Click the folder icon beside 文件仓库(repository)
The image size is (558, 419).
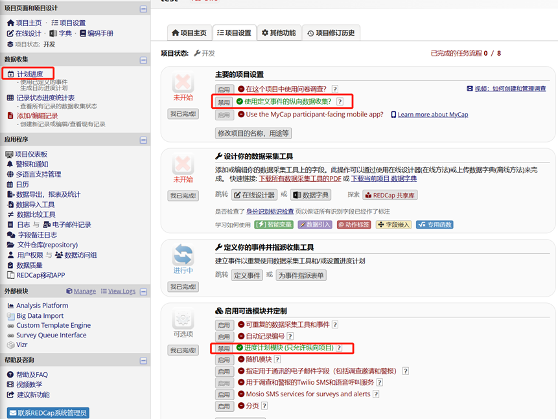[10, 245]
